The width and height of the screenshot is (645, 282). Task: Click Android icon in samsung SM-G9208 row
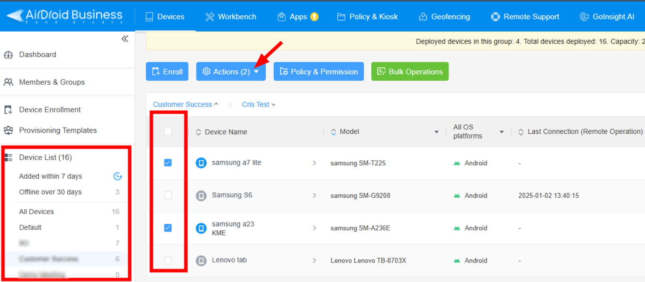457,196
